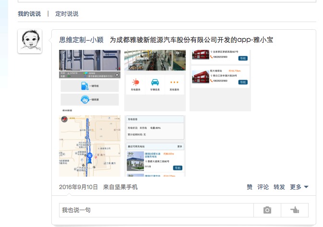This screenshot has width=323, height=227.
Task: Click the 评论 comment link
Action: (x=263, y=187)
